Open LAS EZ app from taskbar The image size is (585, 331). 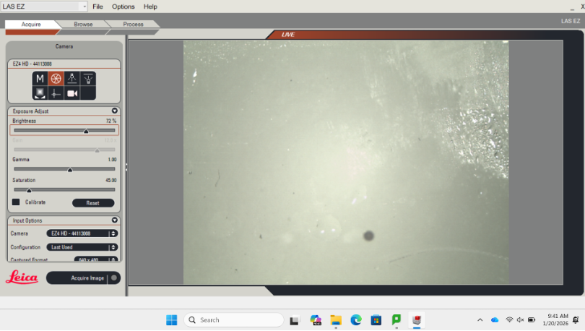417,320
